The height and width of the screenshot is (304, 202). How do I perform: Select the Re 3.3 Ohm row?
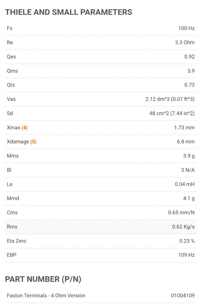pyautogui.click(x=101, y=42)
